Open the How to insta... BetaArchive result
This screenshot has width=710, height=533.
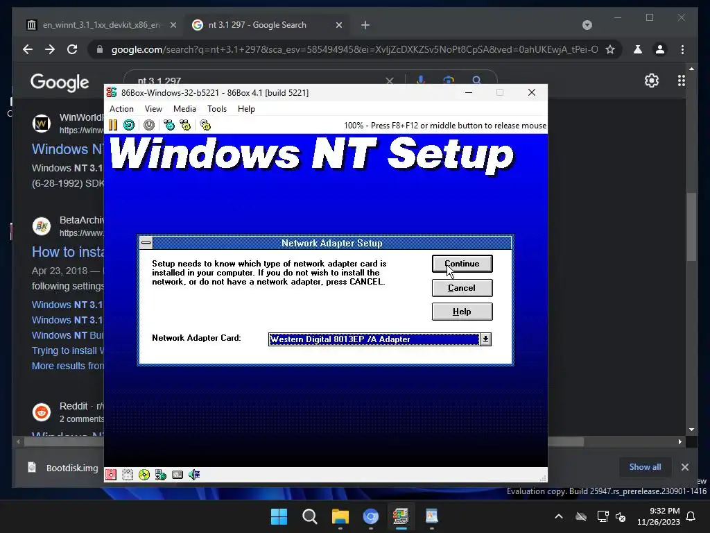68,251
